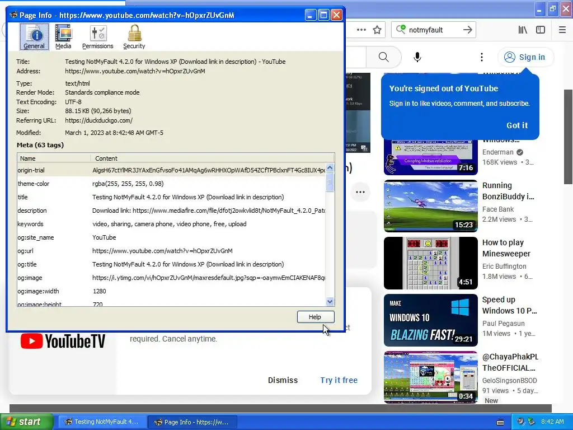
Task: Select the keywords meta row
Action: tap(171, 224)
